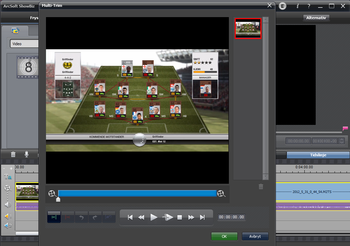Fast-forward the Multi-Trim preview

pyautogui.click(x=191, y=217)
